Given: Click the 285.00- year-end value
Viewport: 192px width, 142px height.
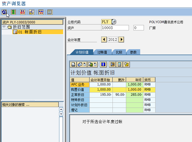Looking at the screenshot, I should click(x=135, y=95).
